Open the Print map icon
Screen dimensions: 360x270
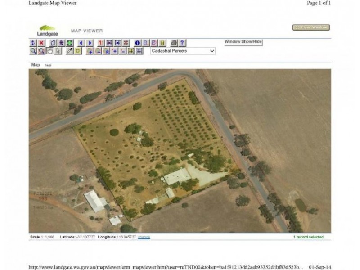coord(174,44)
